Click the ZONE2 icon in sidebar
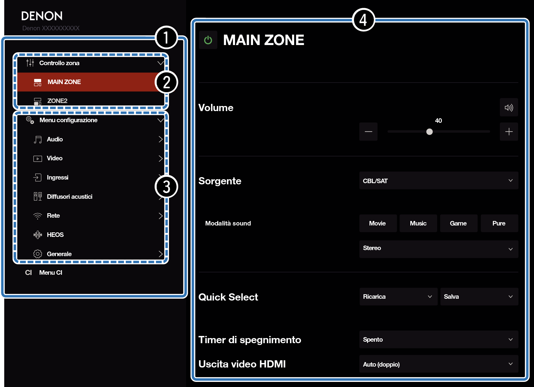534x387 pixels. (38, 101)
